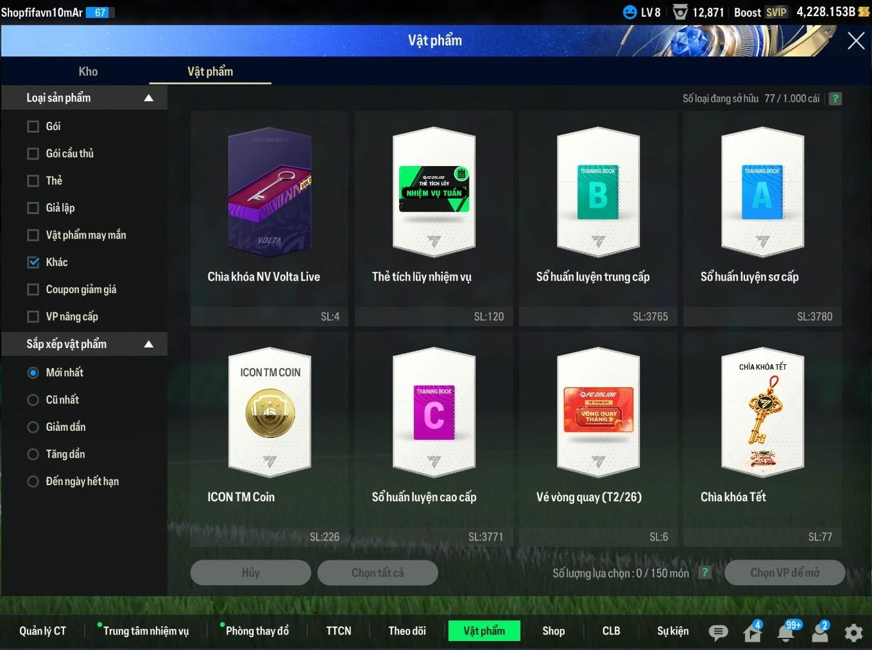Enable the Gói cầu thủ checkbox
The width and height of the screenshot is (872, 650).
[33, 154]
